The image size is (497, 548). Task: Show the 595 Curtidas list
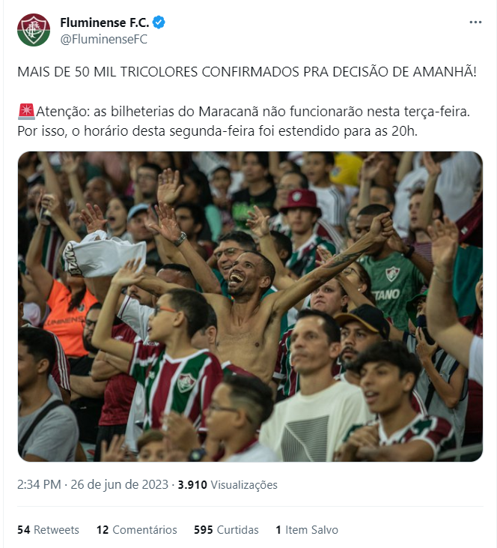coord(226,530)
